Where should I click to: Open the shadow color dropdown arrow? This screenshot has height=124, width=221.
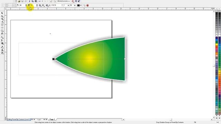81,6
